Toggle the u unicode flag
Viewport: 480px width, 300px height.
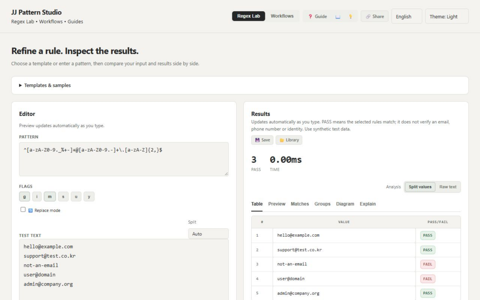point(76,196)
